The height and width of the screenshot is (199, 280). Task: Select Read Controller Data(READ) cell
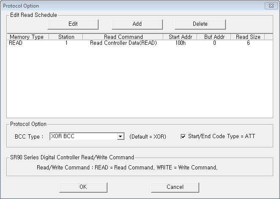124,43
